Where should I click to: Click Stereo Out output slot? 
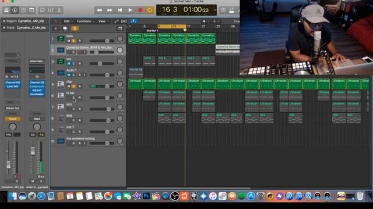pyautogui.click(x=13, y=109)
